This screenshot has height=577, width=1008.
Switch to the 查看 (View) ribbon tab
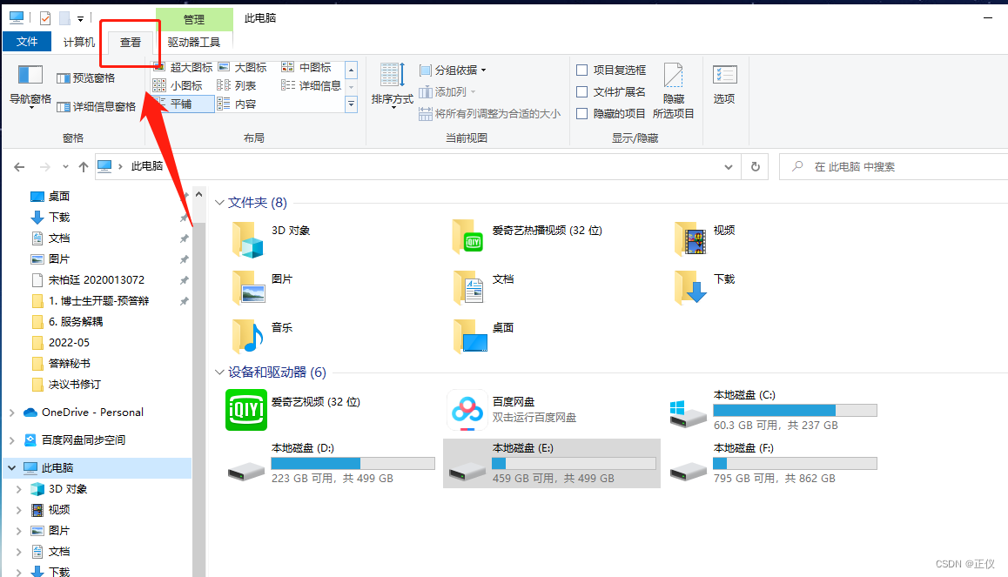tap(129, 42)
